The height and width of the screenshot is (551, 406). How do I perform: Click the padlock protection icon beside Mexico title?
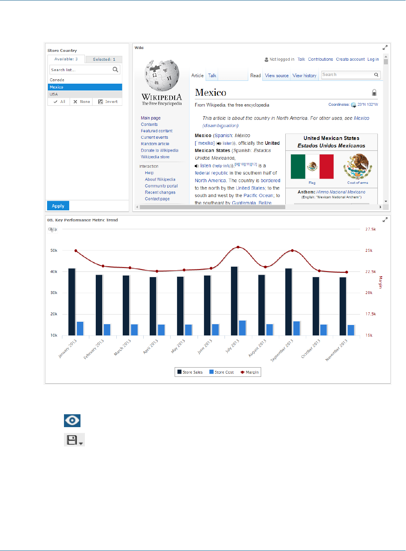point(374,93)
